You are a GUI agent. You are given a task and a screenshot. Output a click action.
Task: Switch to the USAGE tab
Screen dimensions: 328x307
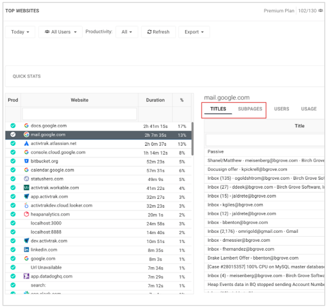309,109
